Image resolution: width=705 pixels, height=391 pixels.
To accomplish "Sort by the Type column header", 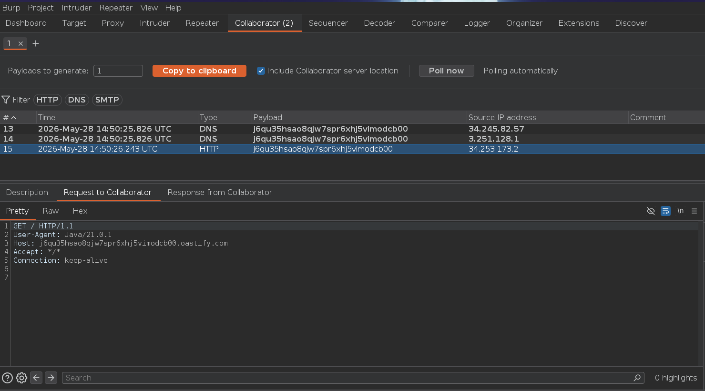I will click(225, 117).
